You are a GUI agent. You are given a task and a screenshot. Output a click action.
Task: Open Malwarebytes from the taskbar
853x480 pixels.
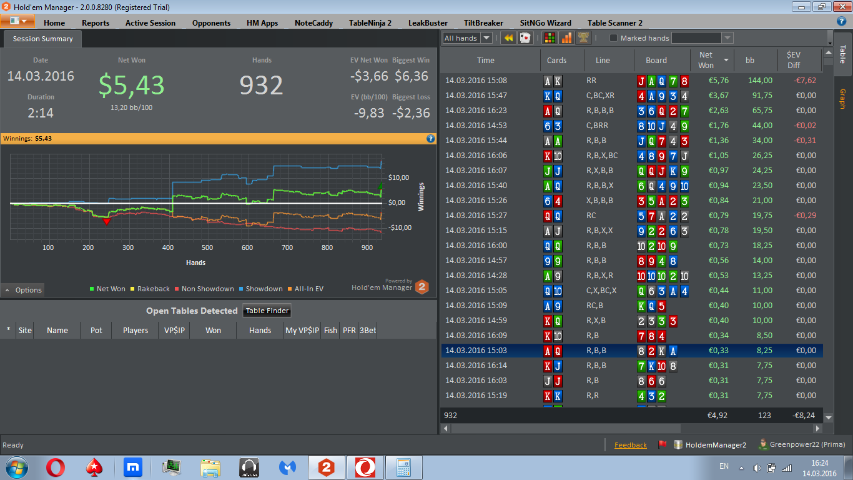click(287, 467)
